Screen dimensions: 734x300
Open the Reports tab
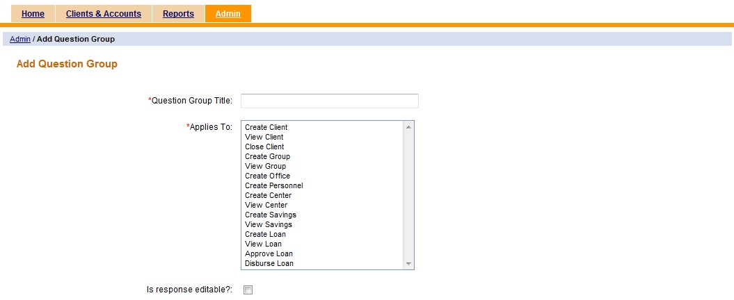[x=178, y=14]
